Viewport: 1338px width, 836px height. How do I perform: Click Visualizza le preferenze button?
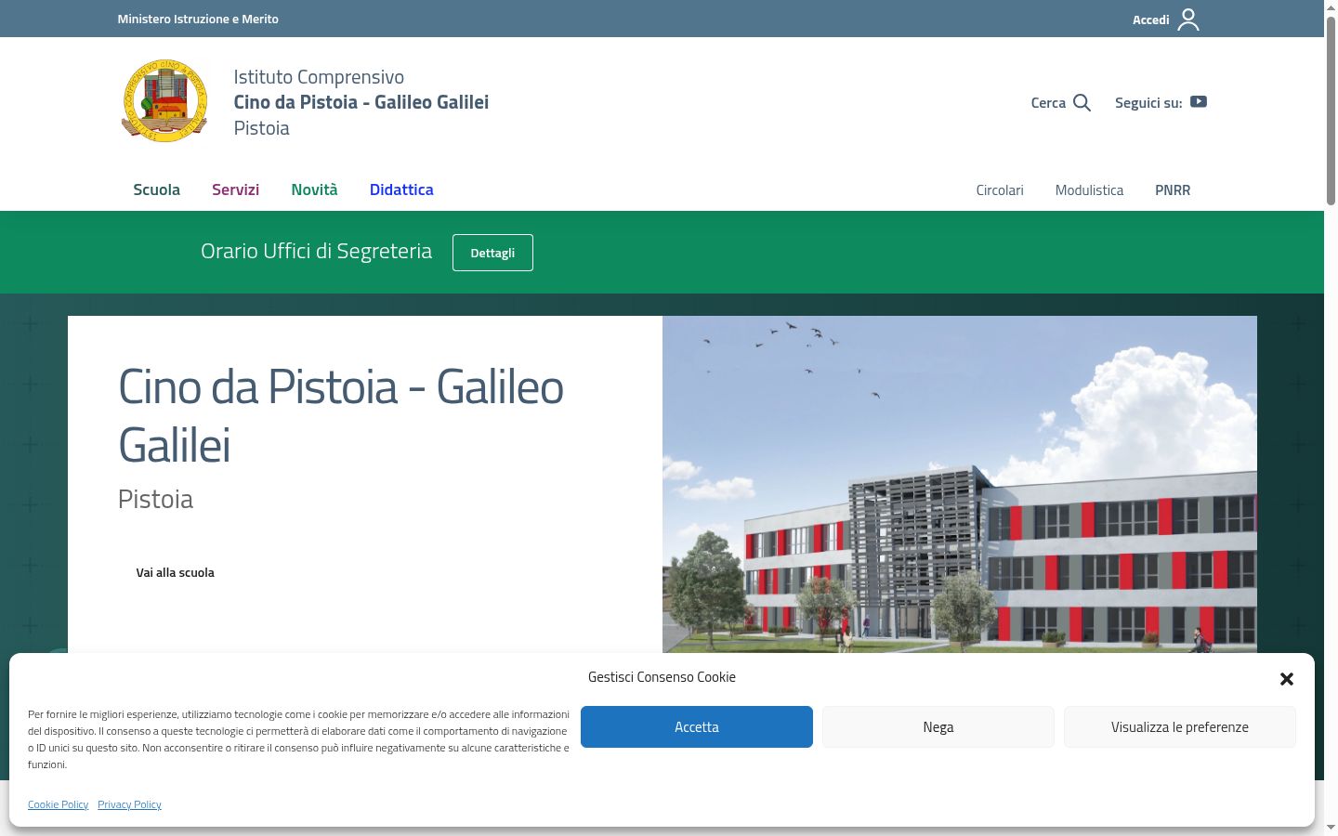pos(1180,726)
